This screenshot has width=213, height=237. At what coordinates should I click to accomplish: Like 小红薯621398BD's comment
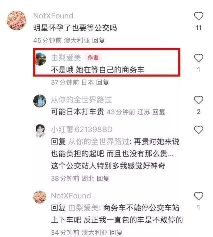click(198, 130)
